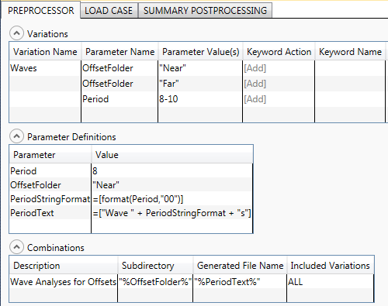Edit the "Far" parameter value cell
This screenshot has width=388, height=306.
point(200,84)
